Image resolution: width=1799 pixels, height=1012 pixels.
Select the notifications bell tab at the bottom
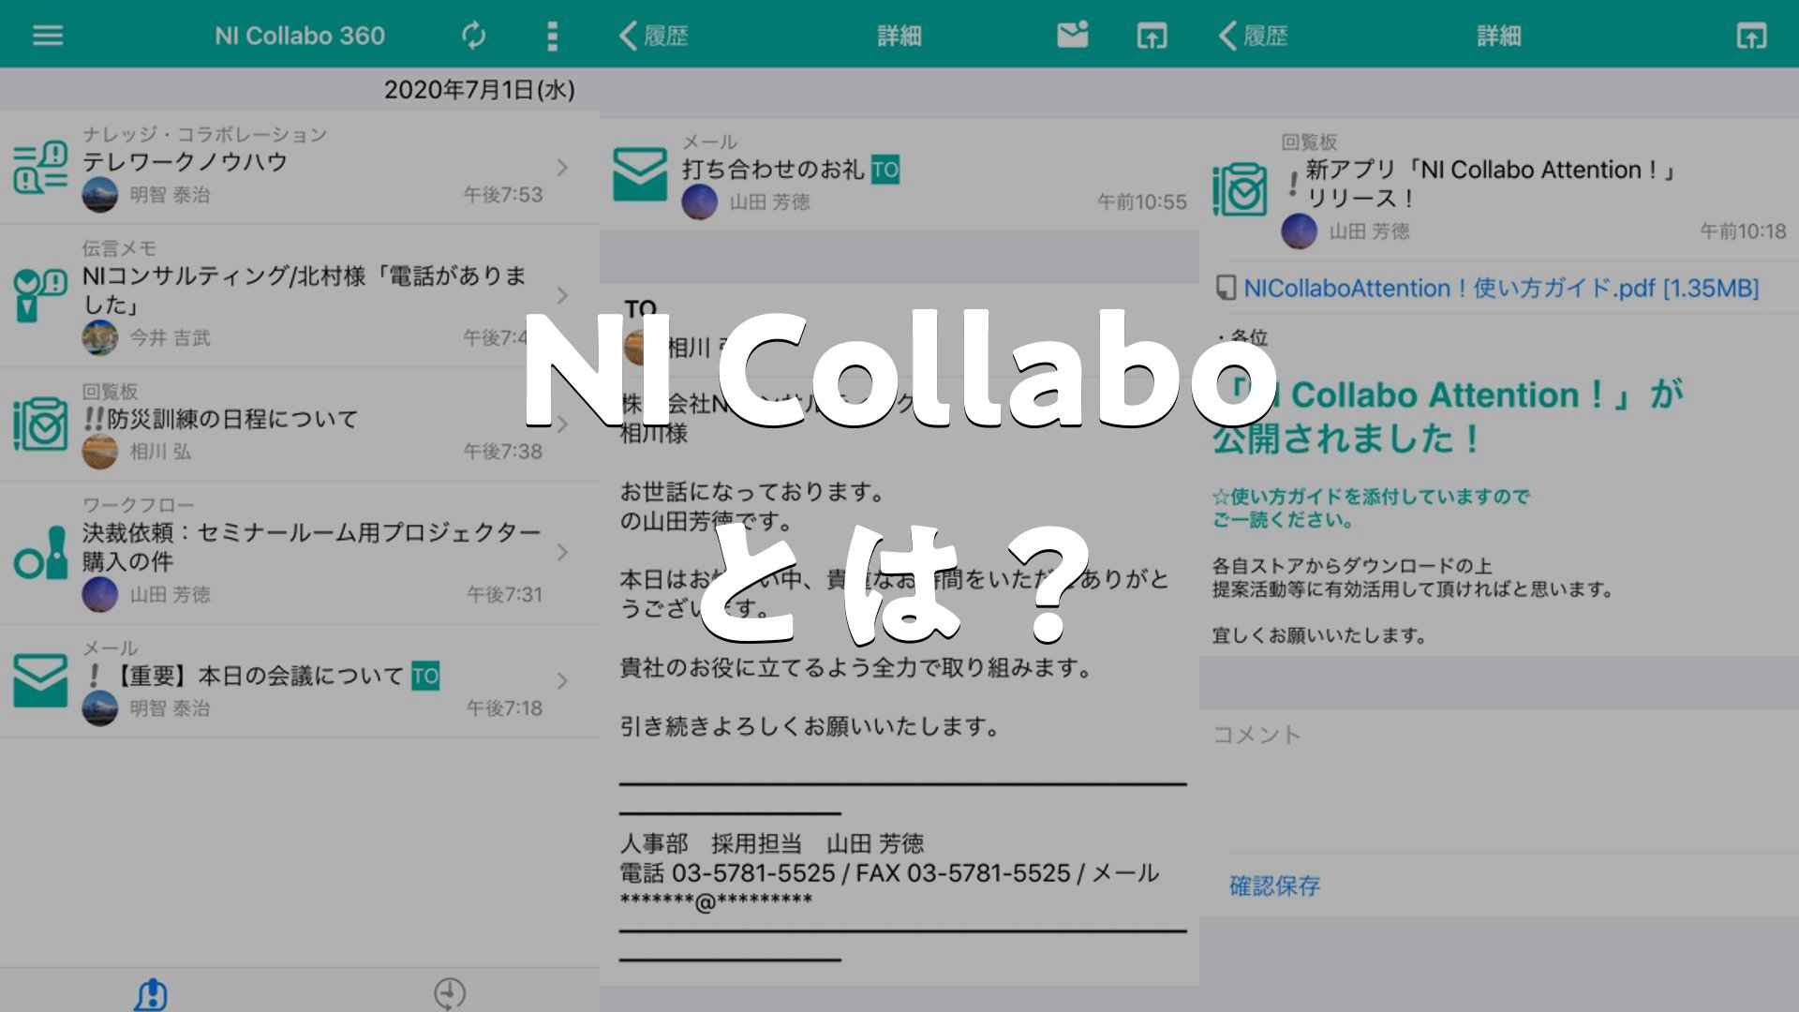pos(151,993)
